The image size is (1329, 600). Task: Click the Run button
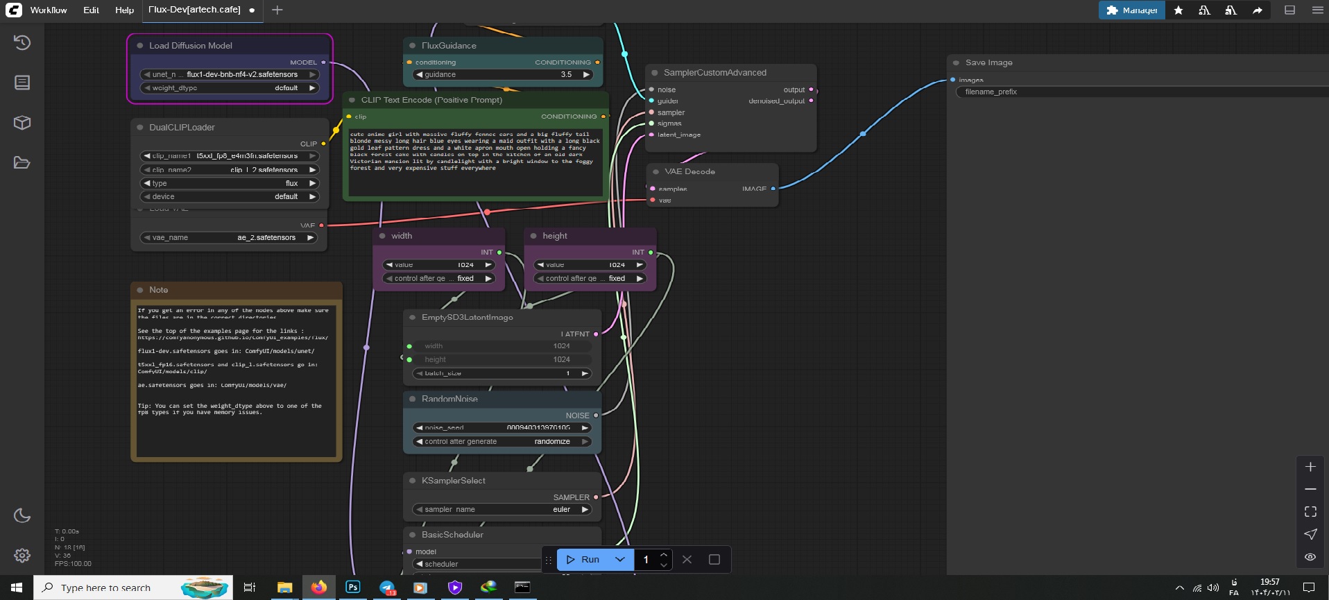point(583,559)
